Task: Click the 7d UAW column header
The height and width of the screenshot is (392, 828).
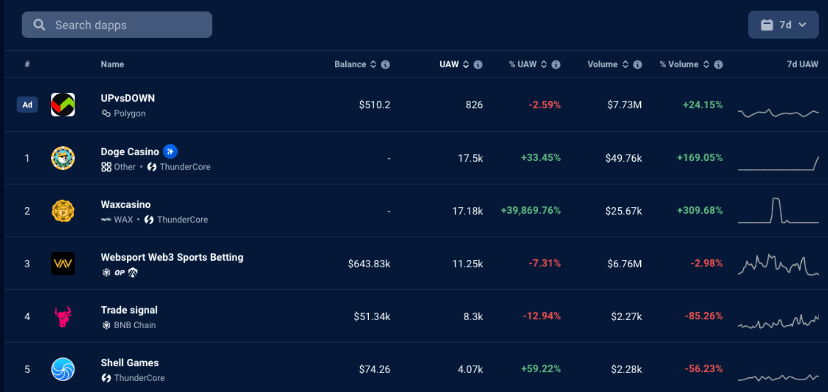Action: pyautogui.click(x=802, y=64)
